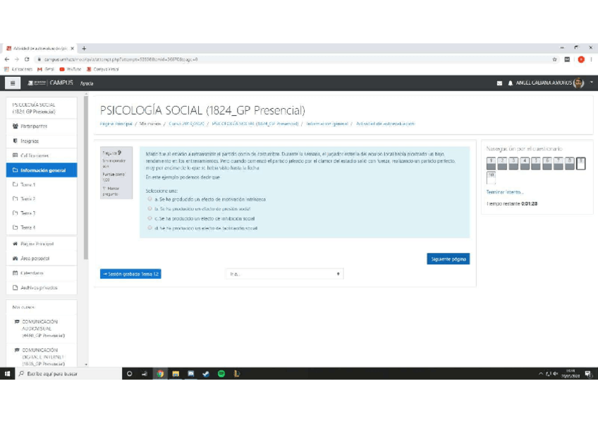Select answer d, facilitación social

pos(150,227)
